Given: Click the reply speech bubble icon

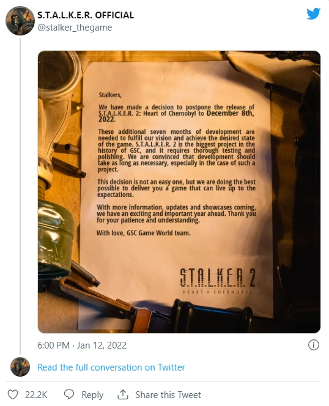Looking at the screenshot, I should [69, 394].
